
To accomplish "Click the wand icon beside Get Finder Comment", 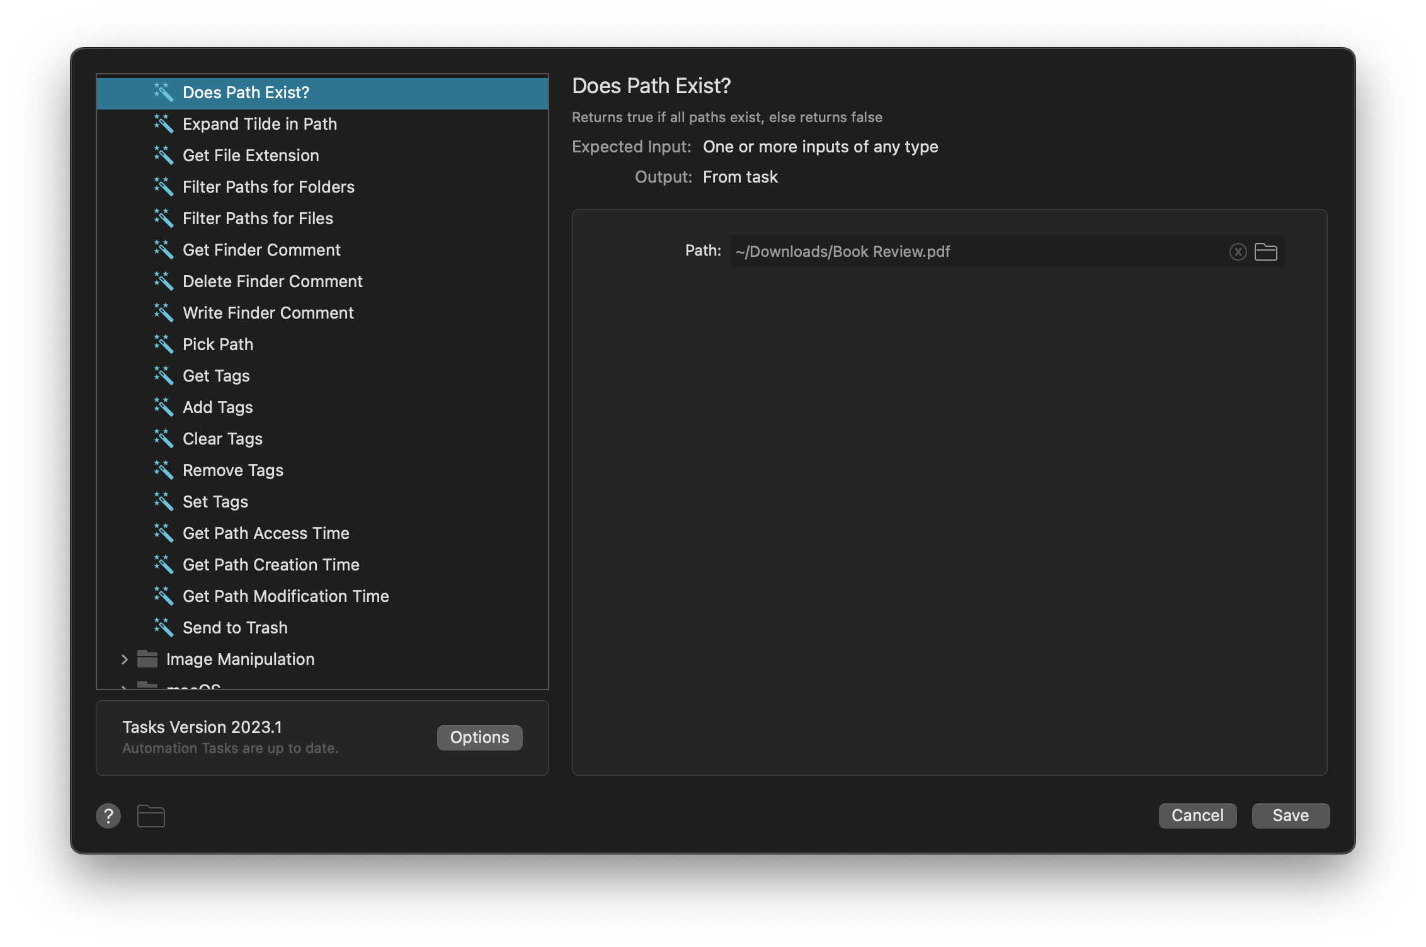I will [164, 249].
